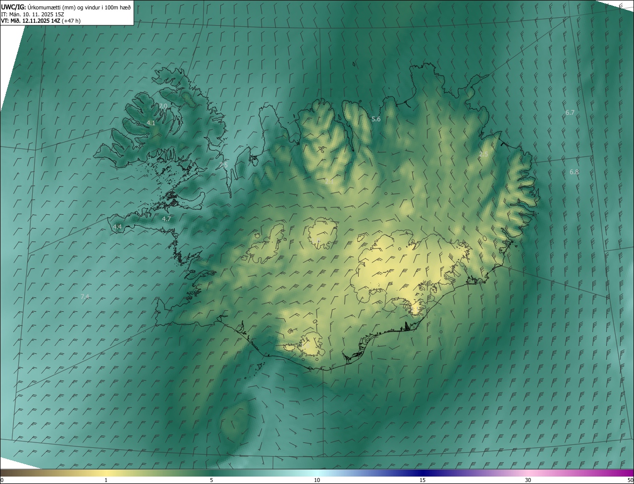Screen dimensions: 634x484
Task: Click the 5.6 value label in the north
Action: pos(376,119)
